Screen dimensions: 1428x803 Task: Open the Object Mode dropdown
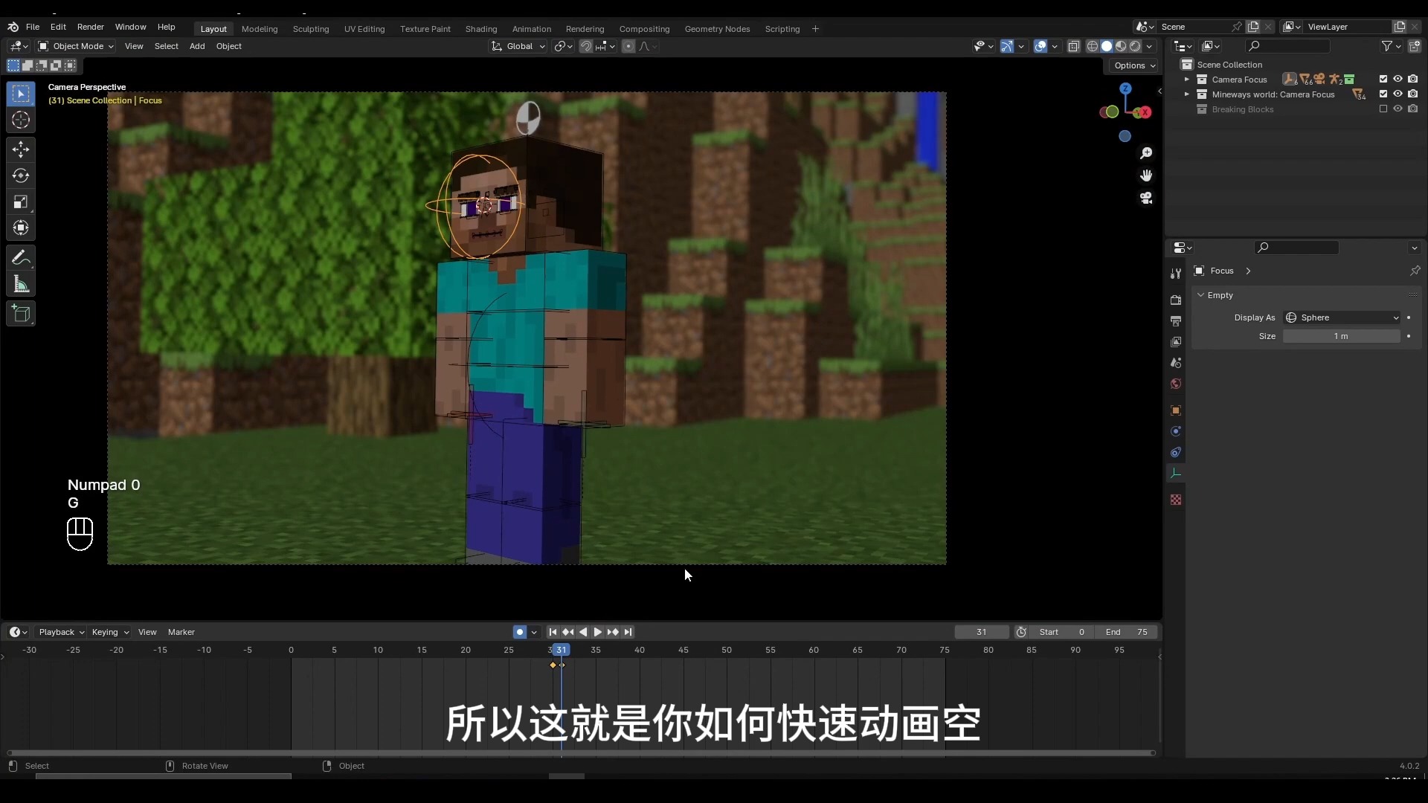coord(76,46)
